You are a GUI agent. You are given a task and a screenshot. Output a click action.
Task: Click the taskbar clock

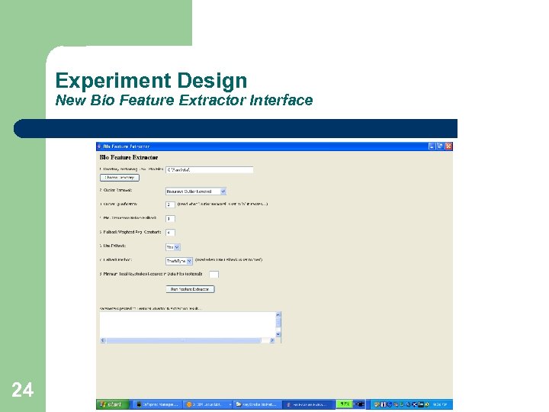coord(440,404)
